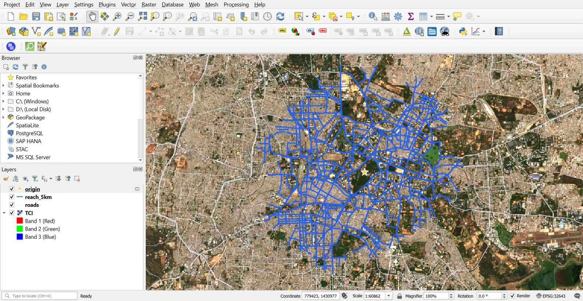Toggle the Render checkbox in status bar
The height and width of the screenshot is (301, 583).
(x=512, y=296)
